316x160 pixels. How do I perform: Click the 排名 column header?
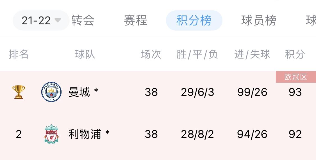[19, 54]
